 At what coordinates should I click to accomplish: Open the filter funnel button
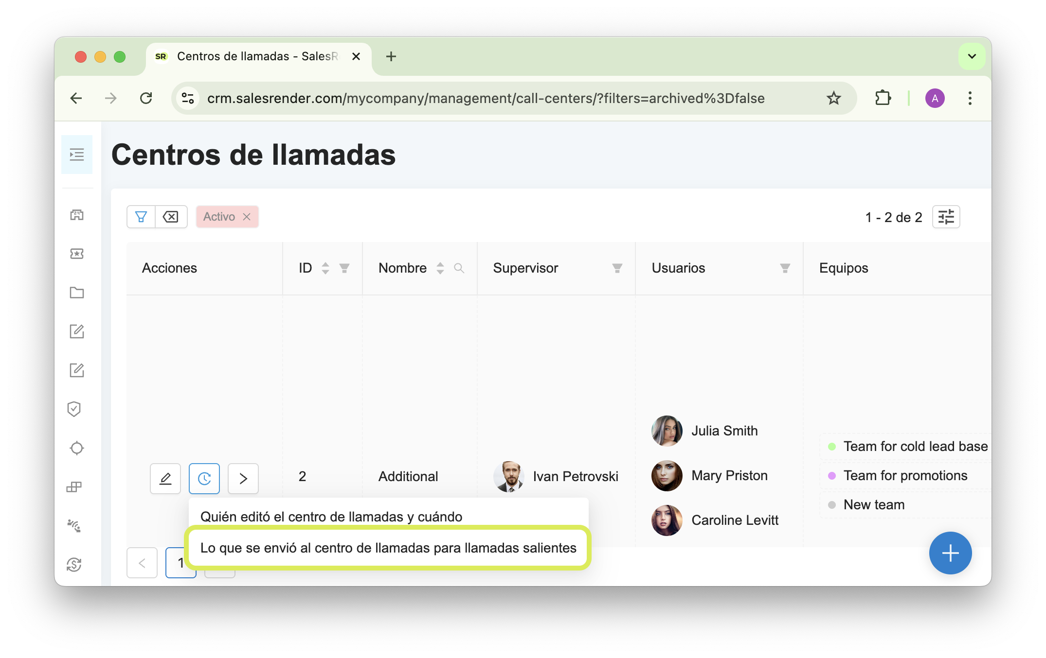pyautogui.click(x=141, y=217)
